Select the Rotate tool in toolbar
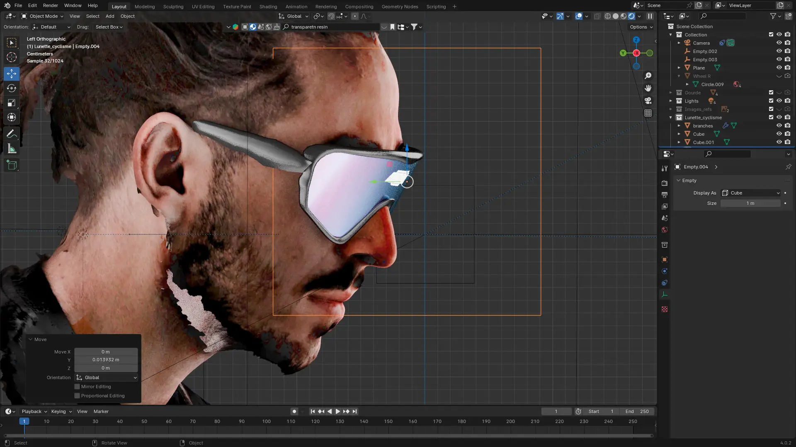Image resolution: width=796 pixels, height=447 pixels. [x=12, y=88]
